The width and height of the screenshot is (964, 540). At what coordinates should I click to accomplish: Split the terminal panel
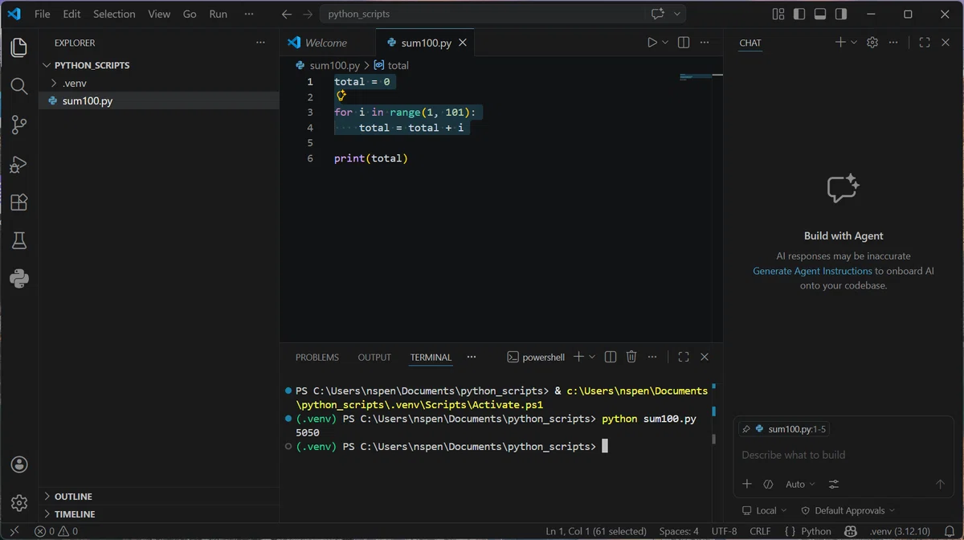[611, 357]
